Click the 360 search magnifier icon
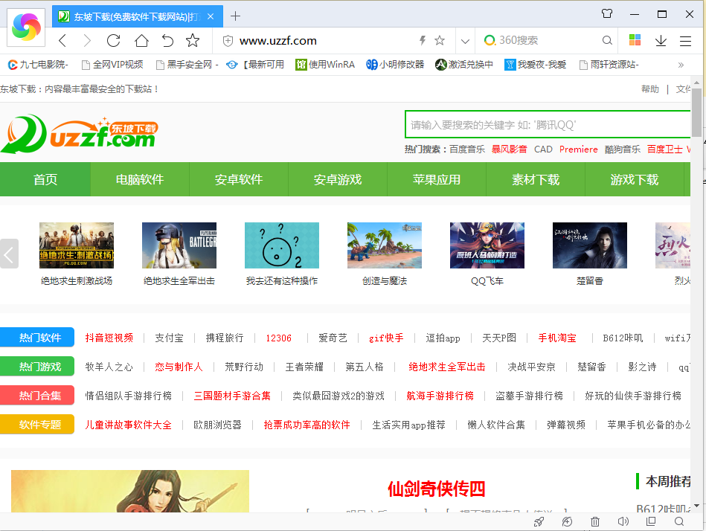This screenshot has width=706, height=531. pos(607,40)
